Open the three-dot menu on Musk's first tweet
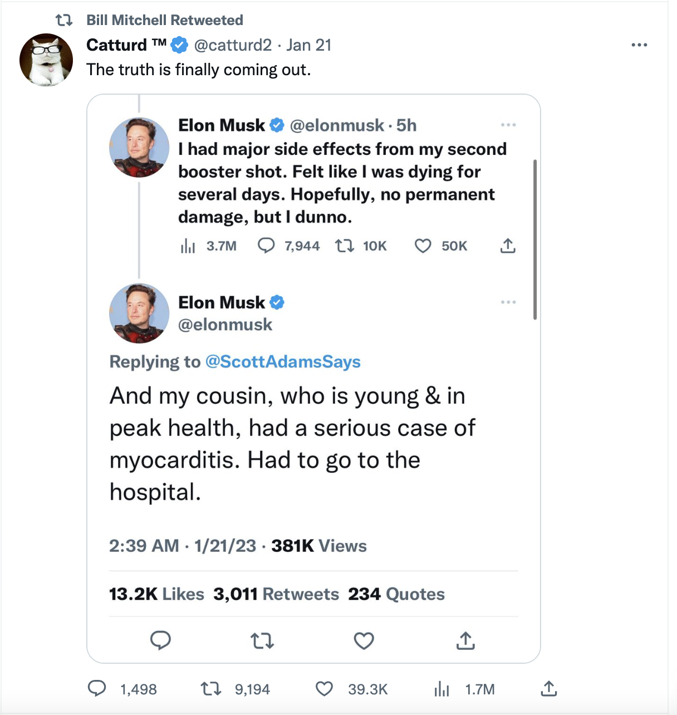 click(508, 125)
